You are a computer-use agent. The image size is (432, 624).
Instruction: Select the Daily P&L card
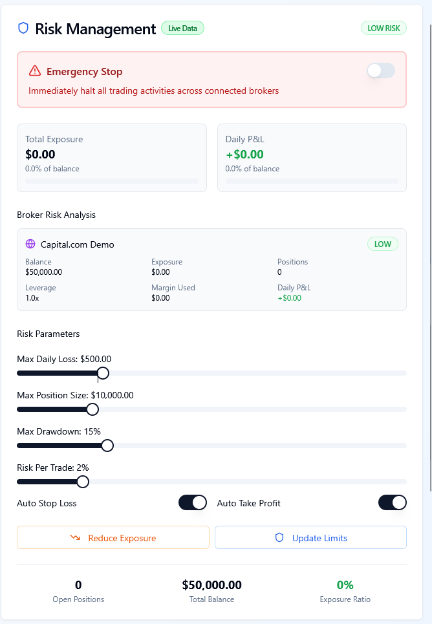coord(312,158)
